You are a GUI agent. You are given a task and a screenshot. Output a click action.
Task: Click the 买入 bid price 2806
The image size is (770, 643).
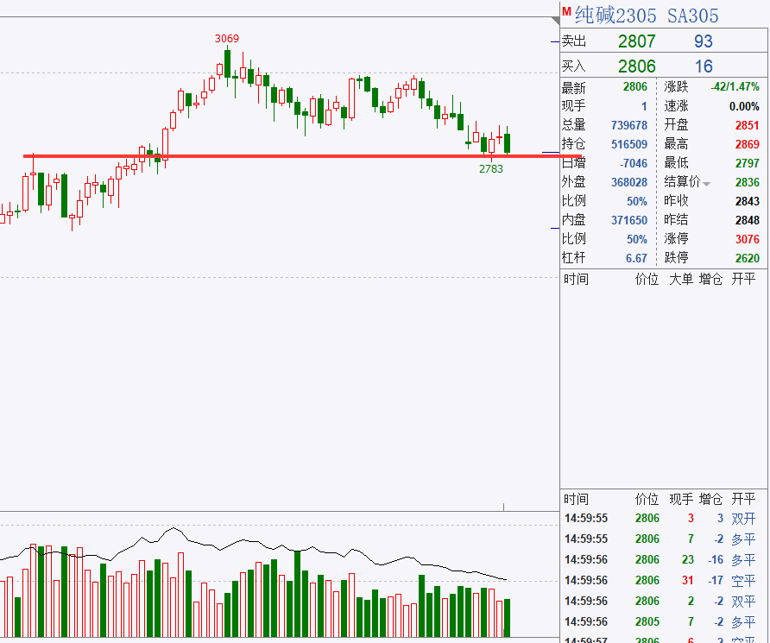point(636,66)
